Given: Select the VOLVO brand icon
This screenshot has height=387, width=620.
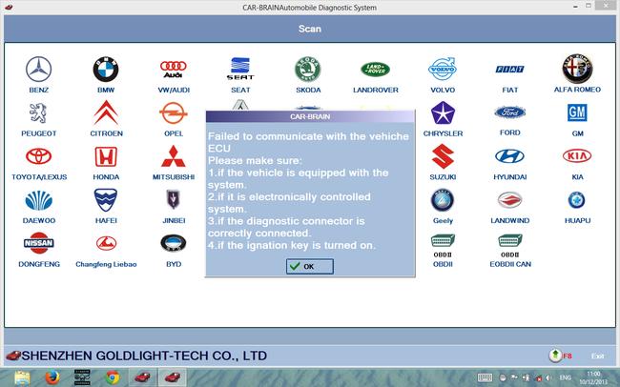Looking at the screenshot, I should pos(443,69).
